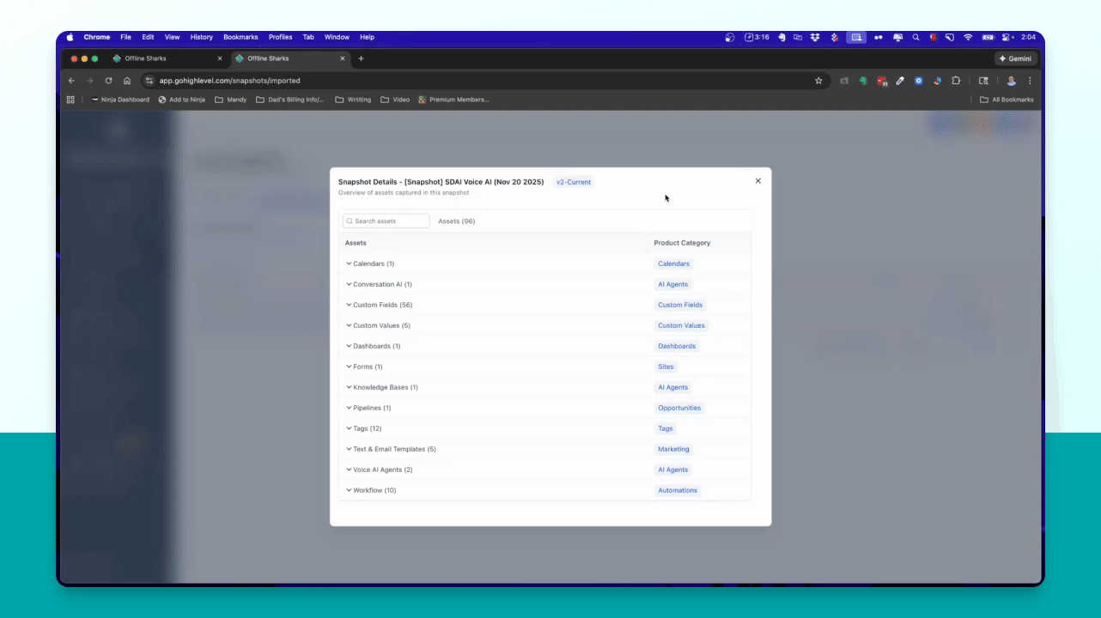This screenshot has height=618, width=1101.
Task: Expand the Workflow (10) row
Action: (493, 490)
